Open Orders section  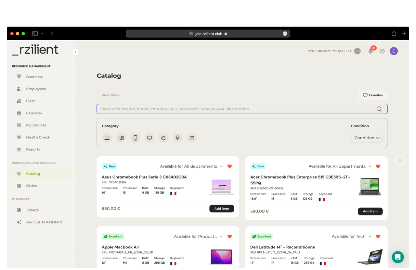tap(32, 186)
